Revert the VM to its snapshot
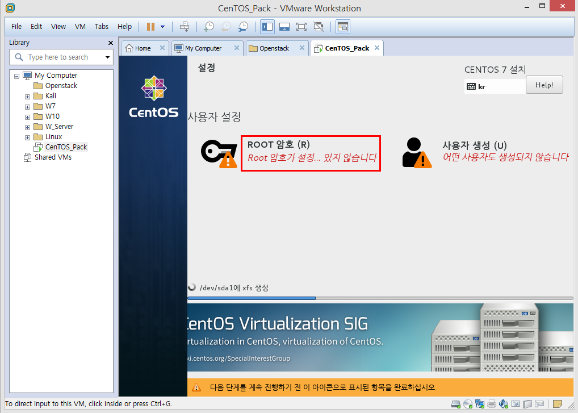This screenshot has height=413, width=578. pos(227,27)
